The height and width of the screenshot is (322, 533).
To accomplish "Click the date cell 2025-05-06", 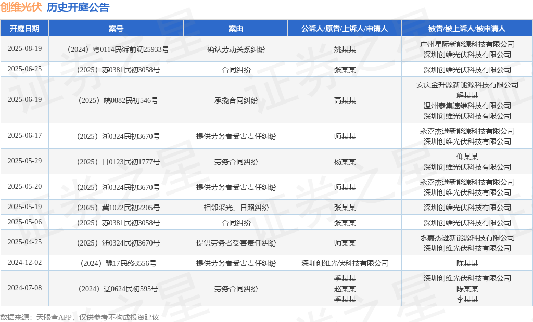I will point(24,222).
